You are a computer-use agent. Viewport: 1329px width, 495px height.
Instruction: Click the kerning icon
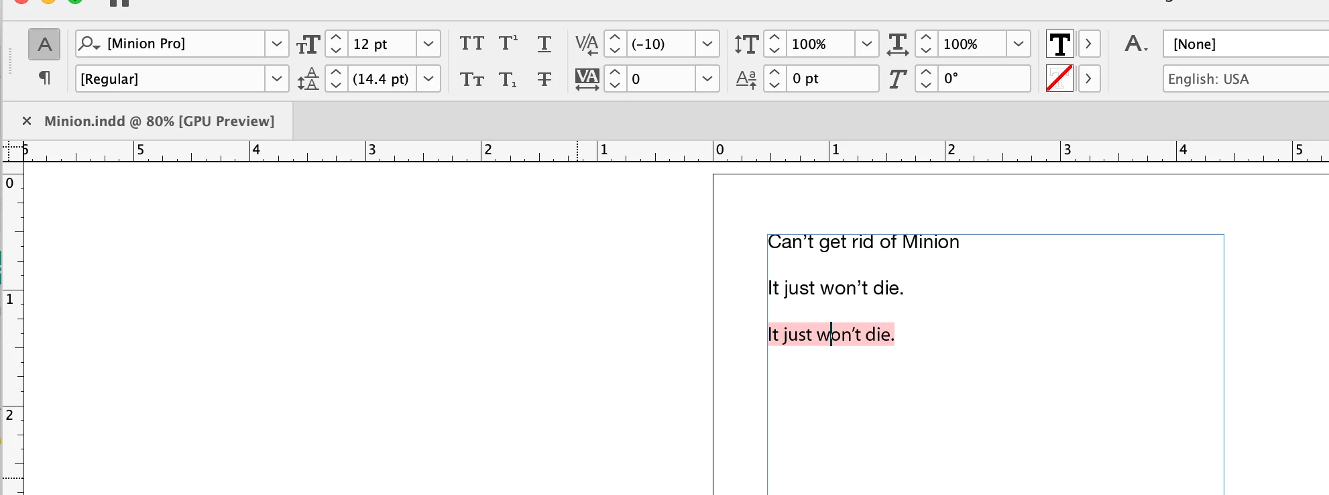coord(587,44)
